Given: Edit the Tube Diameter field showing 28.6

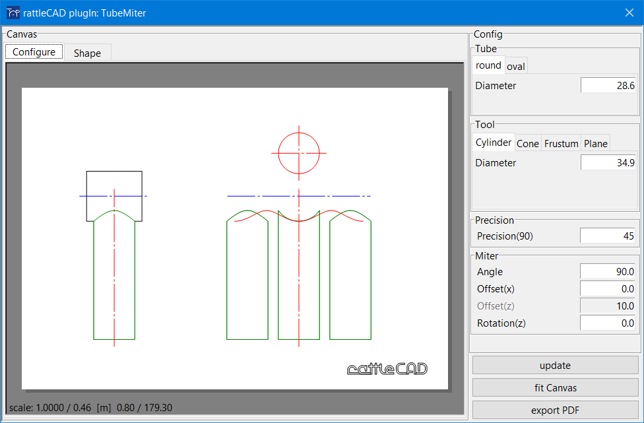Looking at the screenshot, I should [608, 85].
